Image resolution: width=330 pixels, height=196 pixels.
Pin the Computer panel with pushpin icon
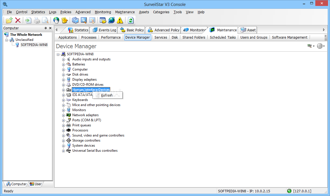[x=45, y=28]
